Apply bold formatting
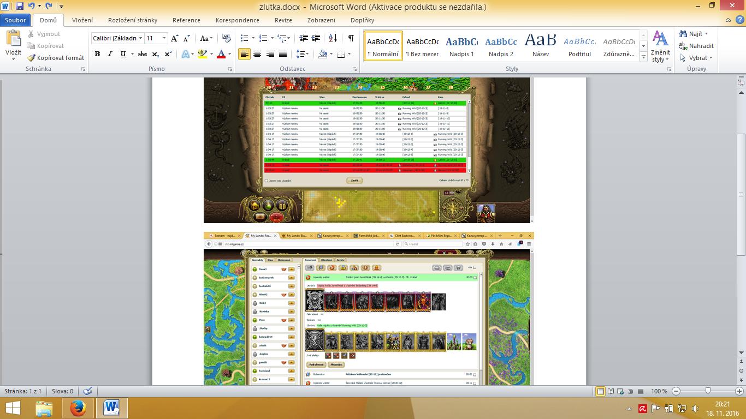746x419 pixels. click(x=97, y=54)
